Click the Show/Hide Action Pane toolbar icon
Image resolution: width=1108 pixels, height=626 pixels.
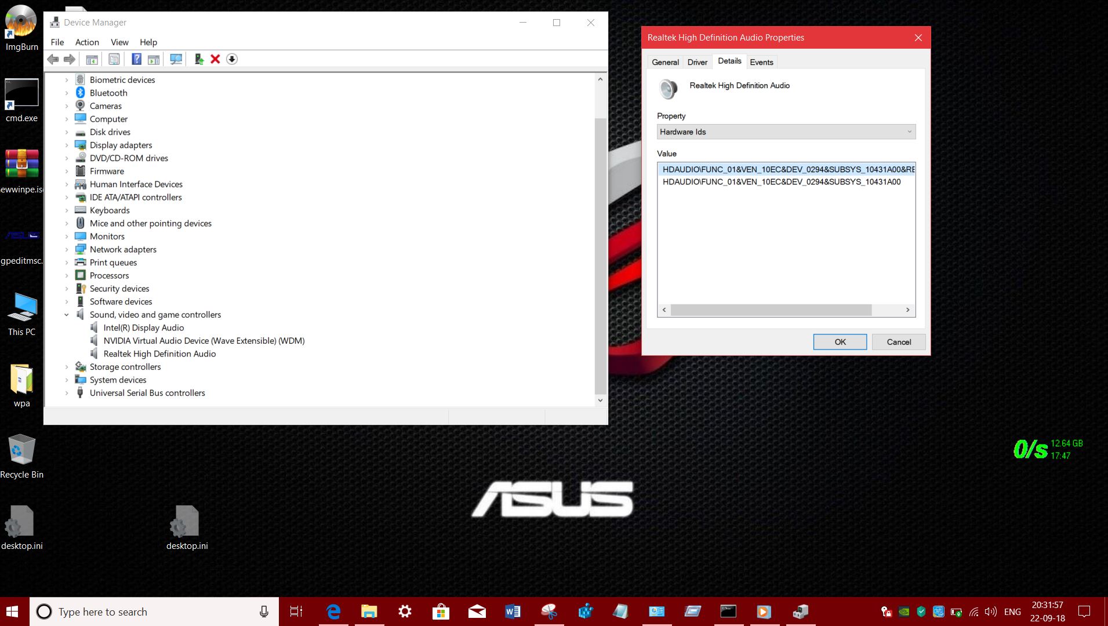coord(154,59)
